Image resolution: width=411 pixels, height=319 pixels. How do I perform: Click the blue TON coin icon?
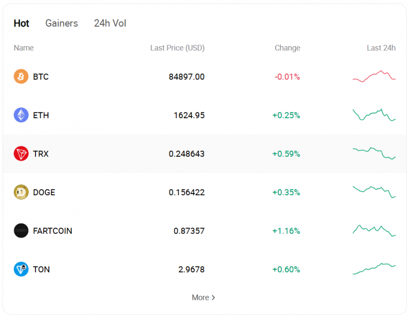pos(21,269)
